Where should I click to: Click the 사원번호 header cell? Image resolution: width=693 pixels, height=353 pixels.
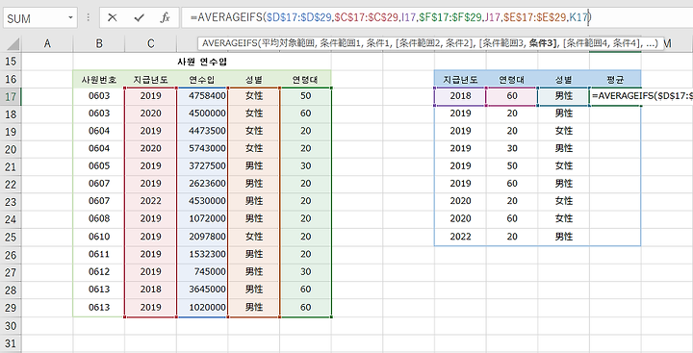pos(99,79)
